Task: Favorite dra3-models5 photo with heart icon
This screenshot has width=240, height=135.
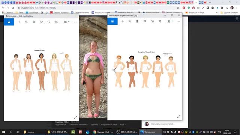Action: click(x=41, y=22)
